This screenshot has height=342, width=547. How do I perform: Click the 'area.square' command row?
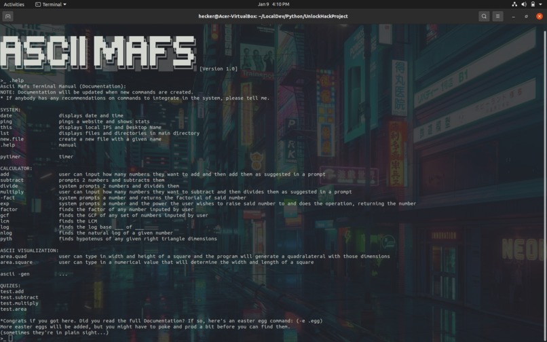[x=157, y=262]
